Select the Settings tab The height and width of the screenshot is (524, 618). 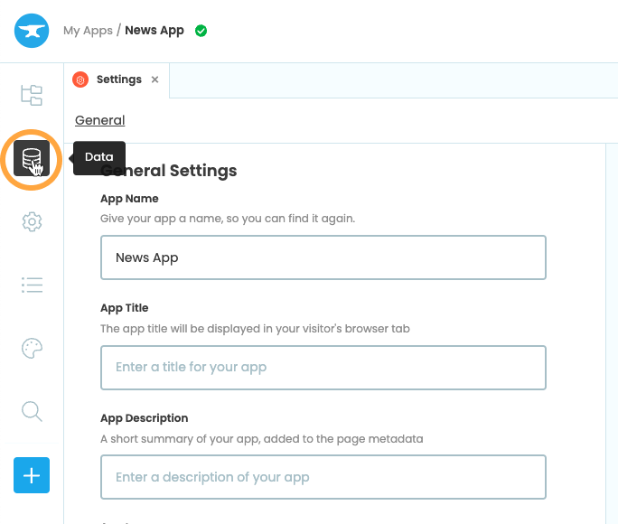[x=117, y=80]
